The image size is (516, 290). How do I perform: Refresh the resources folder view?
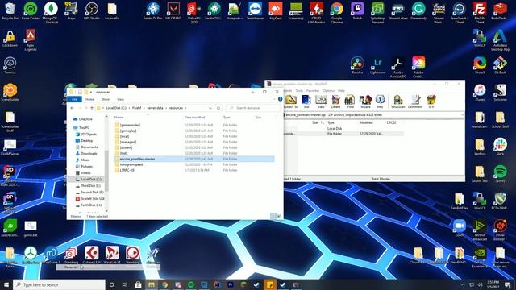pyautogui.click(x=218, y=108)
